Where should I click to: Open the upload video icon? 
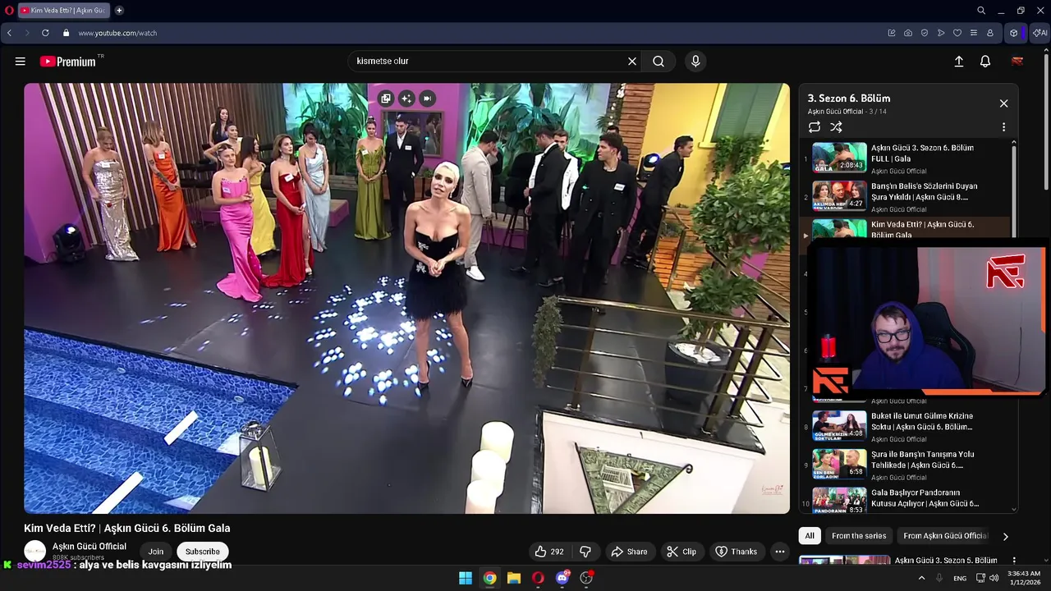click(958, 62)
